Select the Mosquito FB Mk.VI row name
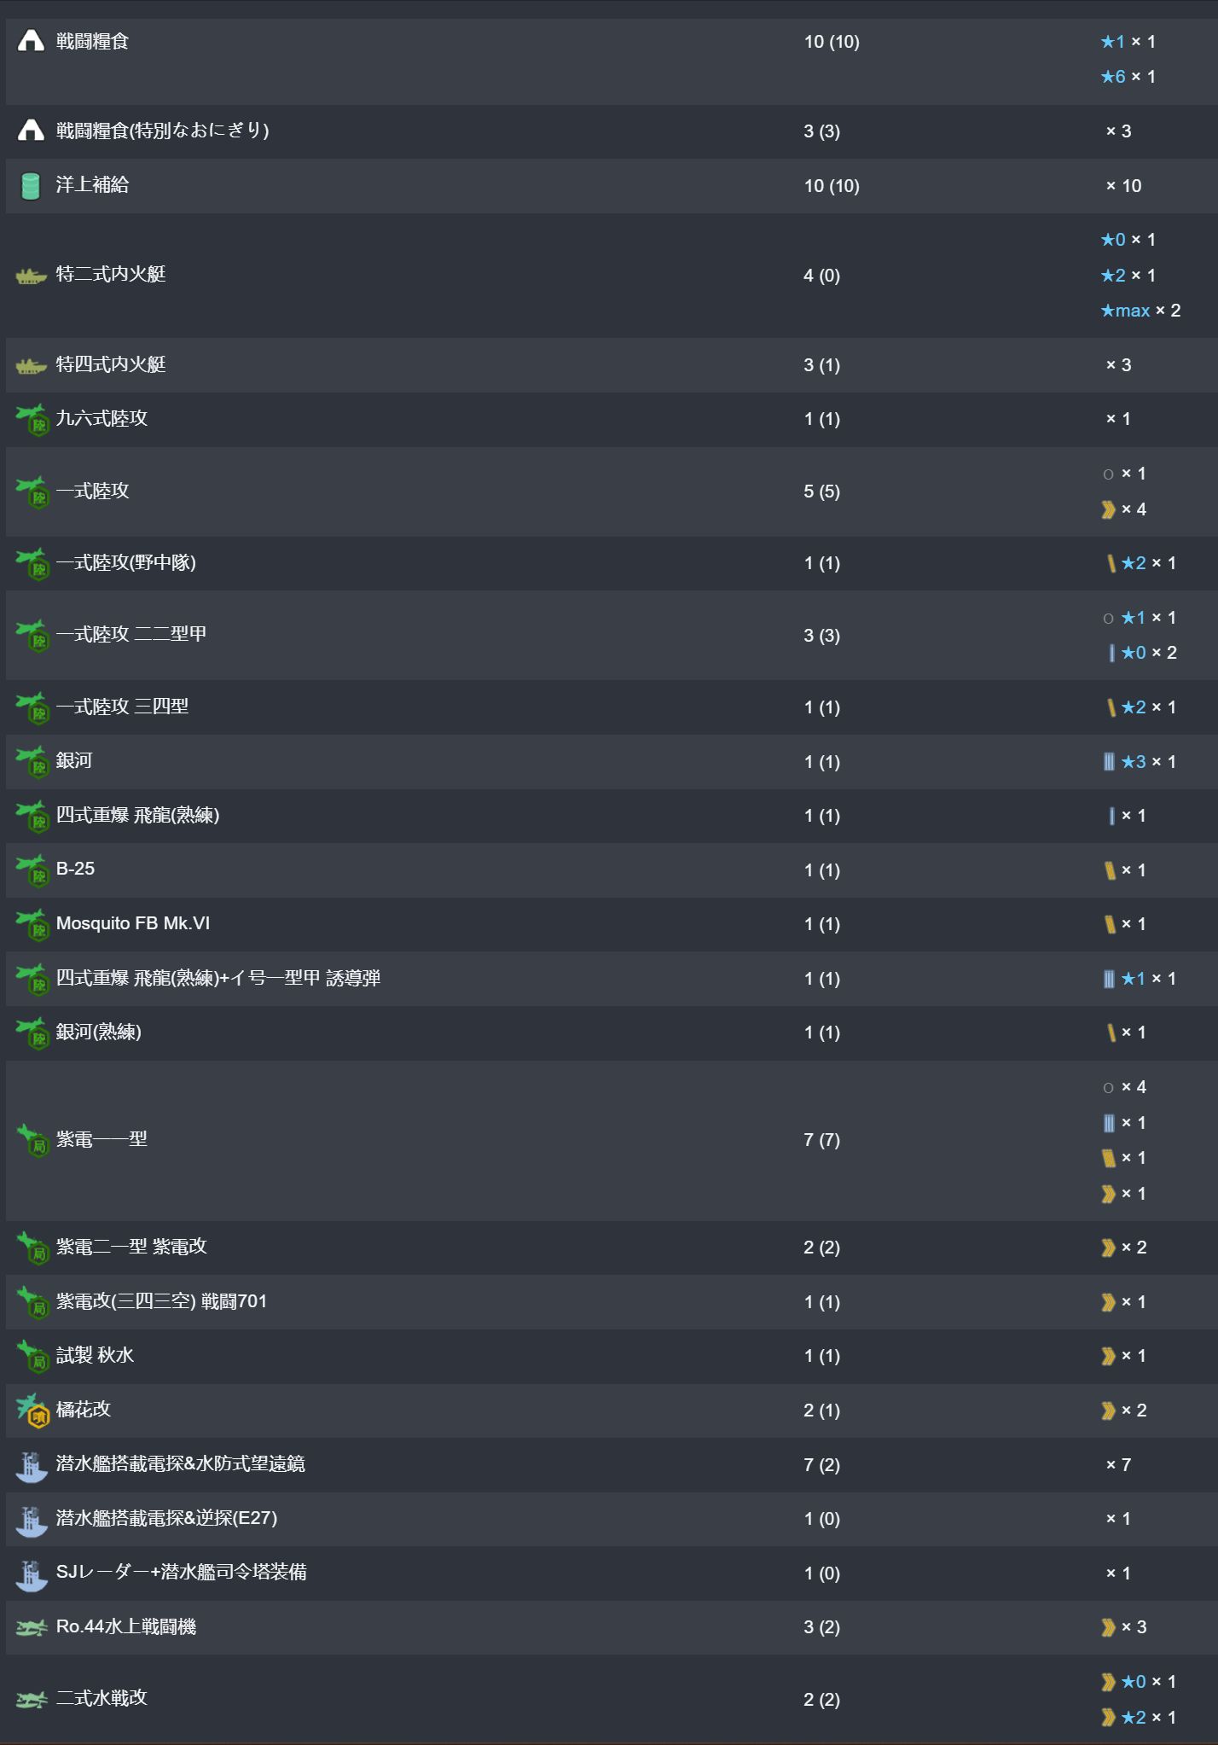This screenshot has width=1218, height=1745. coord(133,923)
